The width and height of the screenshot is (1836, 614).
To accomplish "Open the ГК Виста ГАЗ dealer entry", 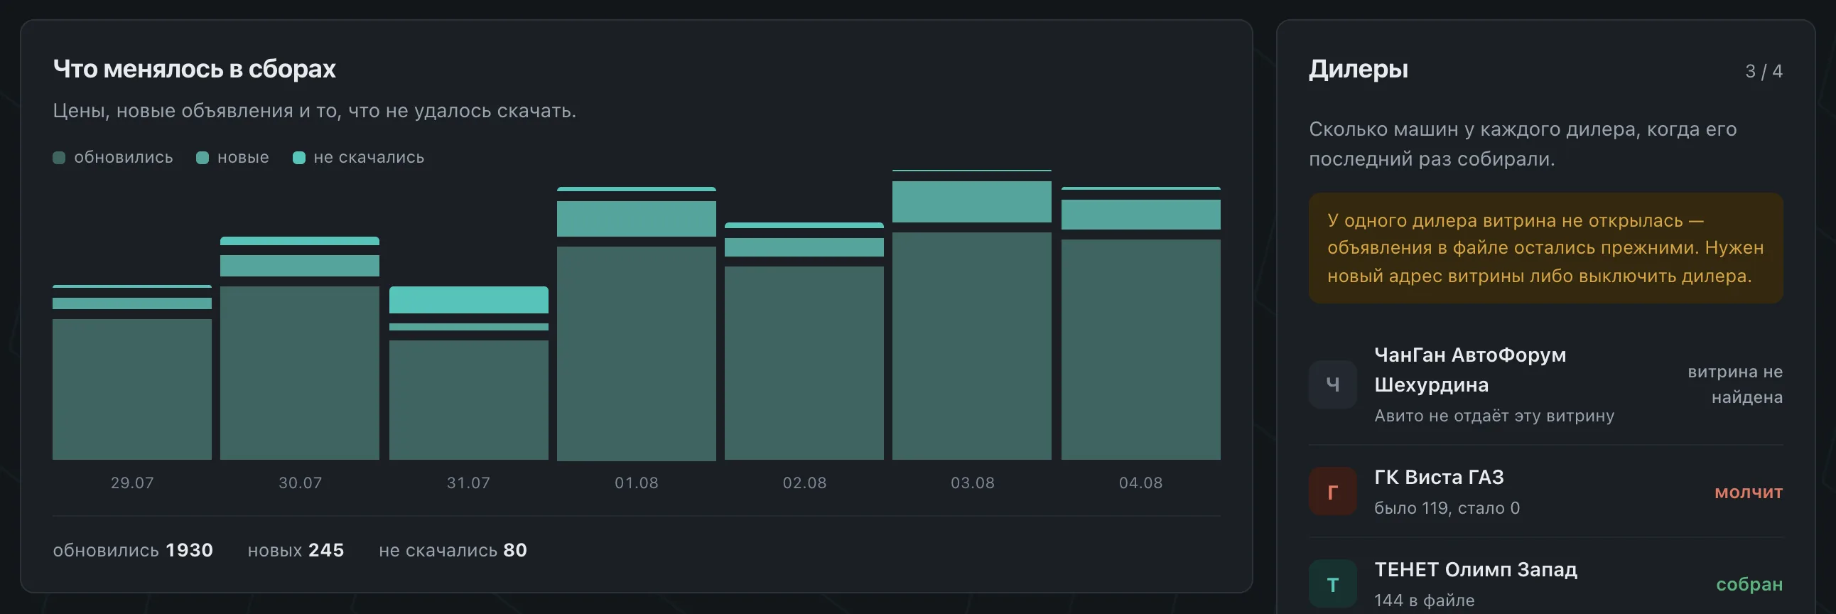I will pyautogui.click(x=1545, y=491).
